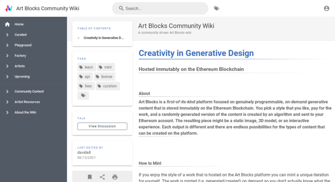
Task: Select the api tag
Action: [x=85, y=77]
